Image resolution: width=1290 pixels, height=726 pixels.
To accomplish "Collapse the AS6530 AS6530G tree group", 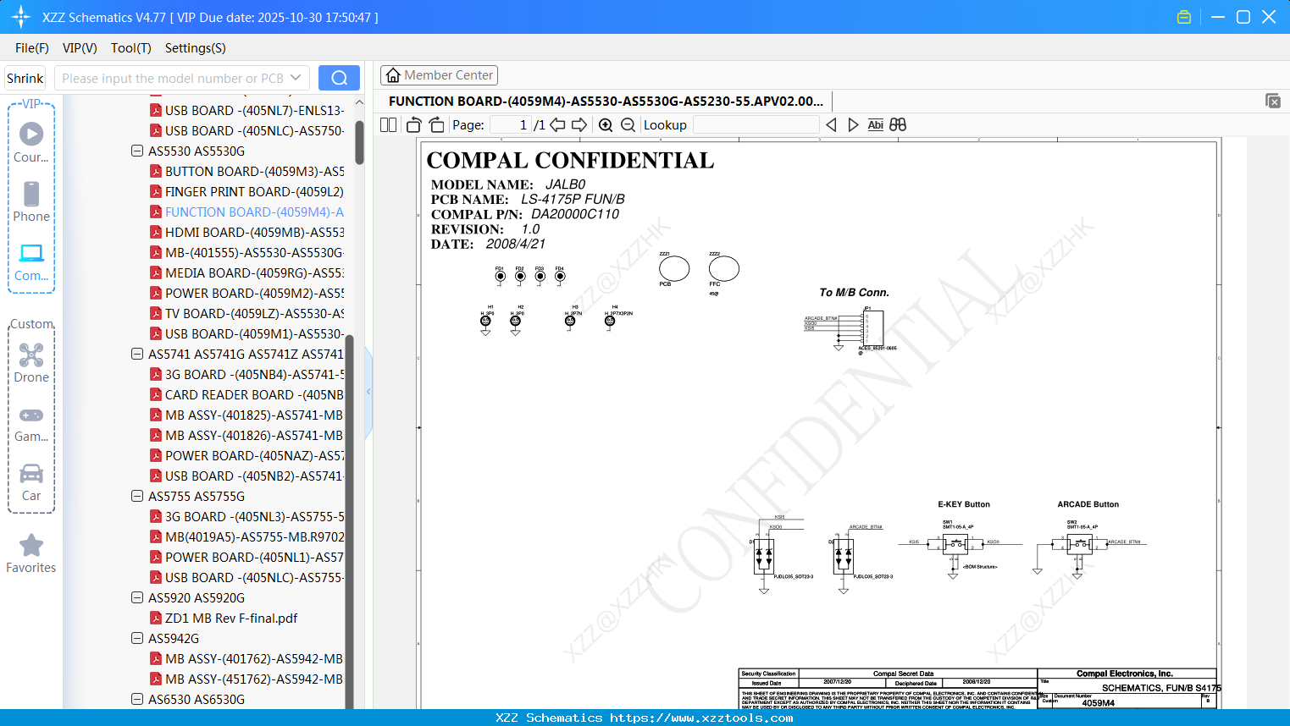I will (x=137, y=700).
